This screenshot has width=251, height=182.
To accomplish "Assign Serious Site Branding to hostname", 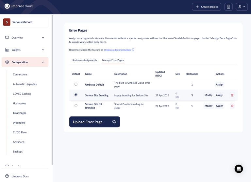I will point(220,95).
